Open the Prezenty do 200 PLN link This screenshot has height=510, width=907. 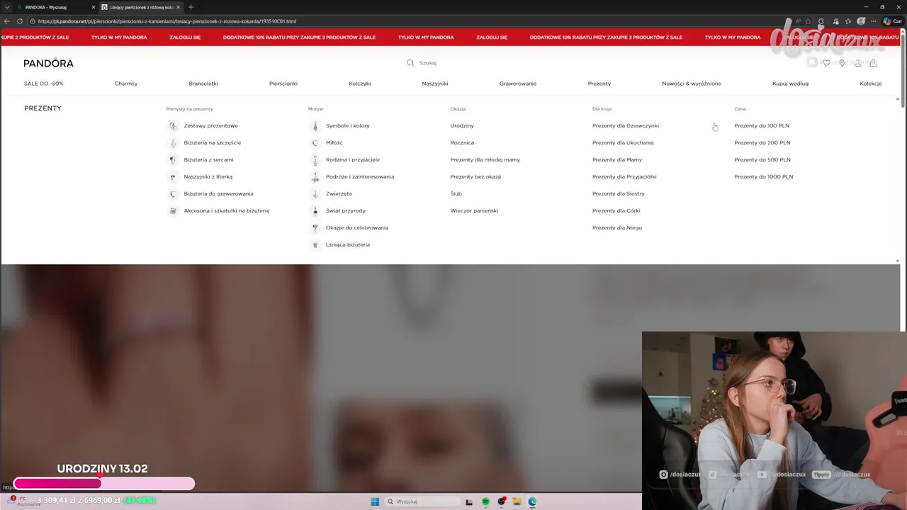coord(762,142)
